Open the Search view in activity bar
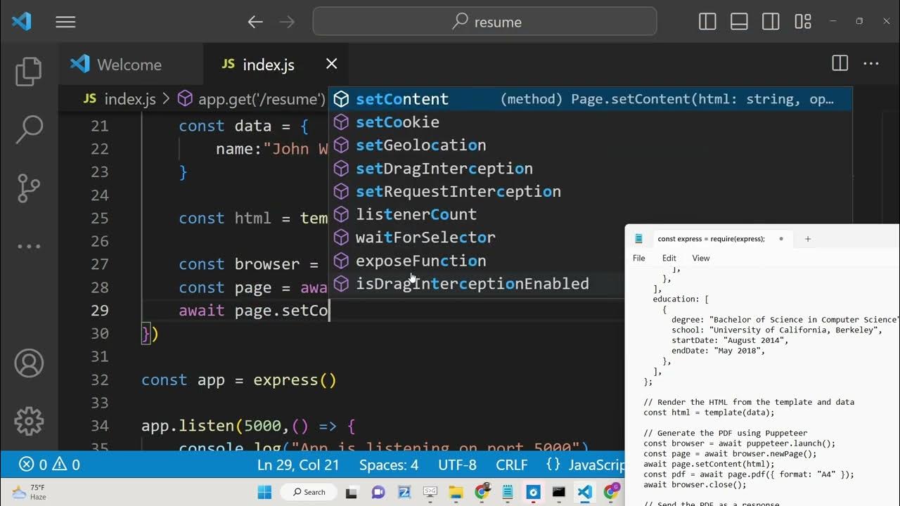900x506 pixels. (29, 129)
